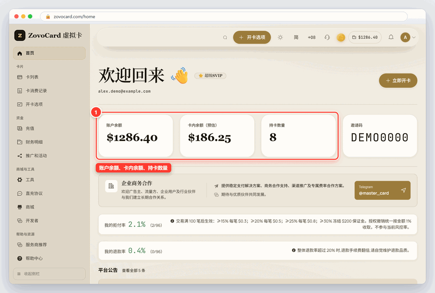
Task: Click the invite code DEMO0000
Action: pos(380,138)
